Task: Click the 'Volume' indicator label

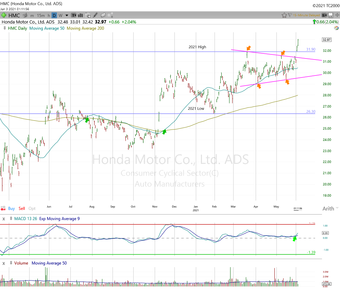Action: click(21, 263)
